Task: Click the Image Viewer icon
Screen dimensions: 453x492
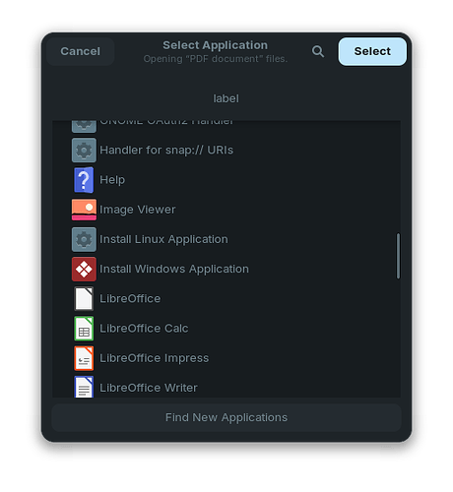Action: coord(84,210)
